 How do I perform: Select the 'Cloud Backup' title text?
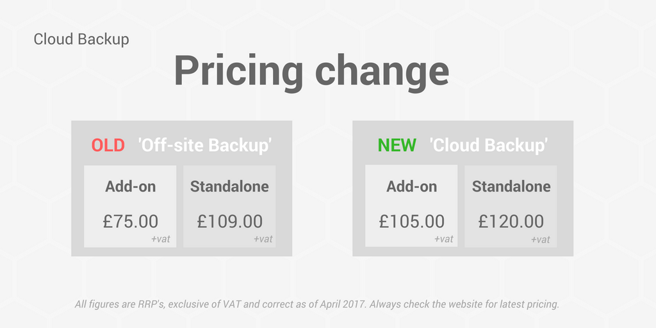[x=81, y=39]
